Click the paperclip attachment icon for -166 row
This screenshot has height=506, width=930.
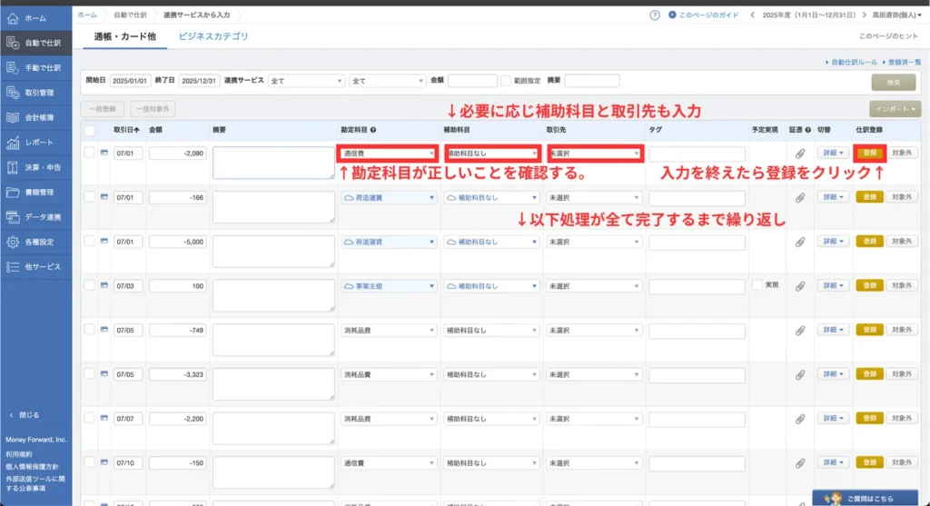click(x=800, y=197)
